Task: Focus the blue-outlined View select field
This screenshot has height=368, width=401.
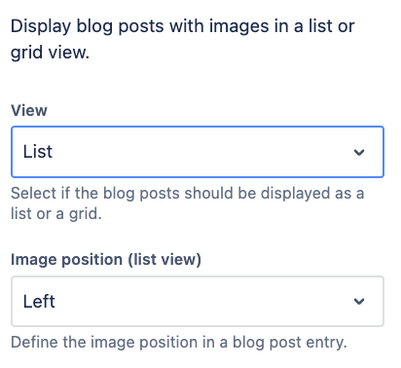Action: click(x=198, y=152)
